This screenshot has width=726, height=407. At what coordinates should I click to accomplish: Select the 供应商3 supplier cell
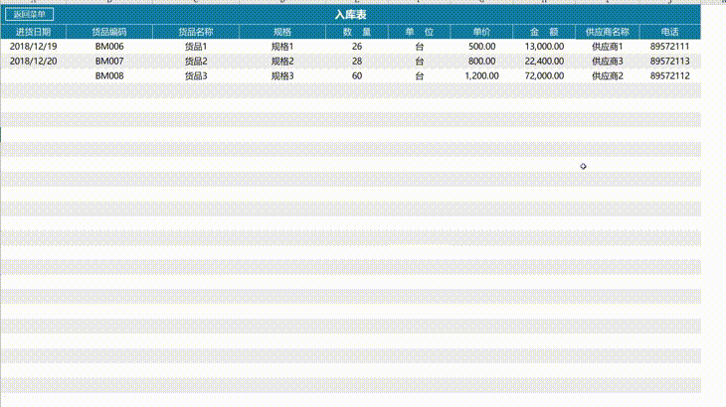coord(607,62)
